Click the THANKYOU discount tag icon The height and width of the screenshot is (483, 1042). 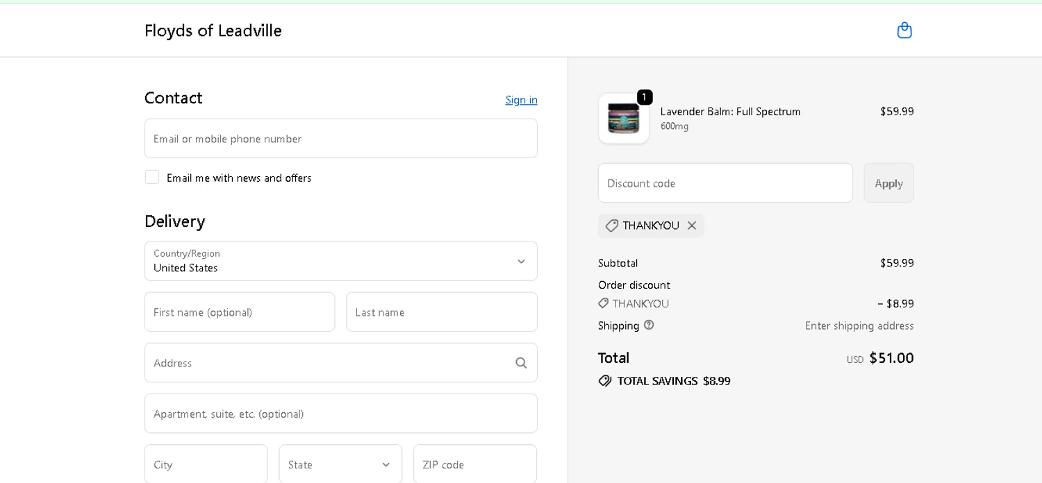click(x=611, y=226)
